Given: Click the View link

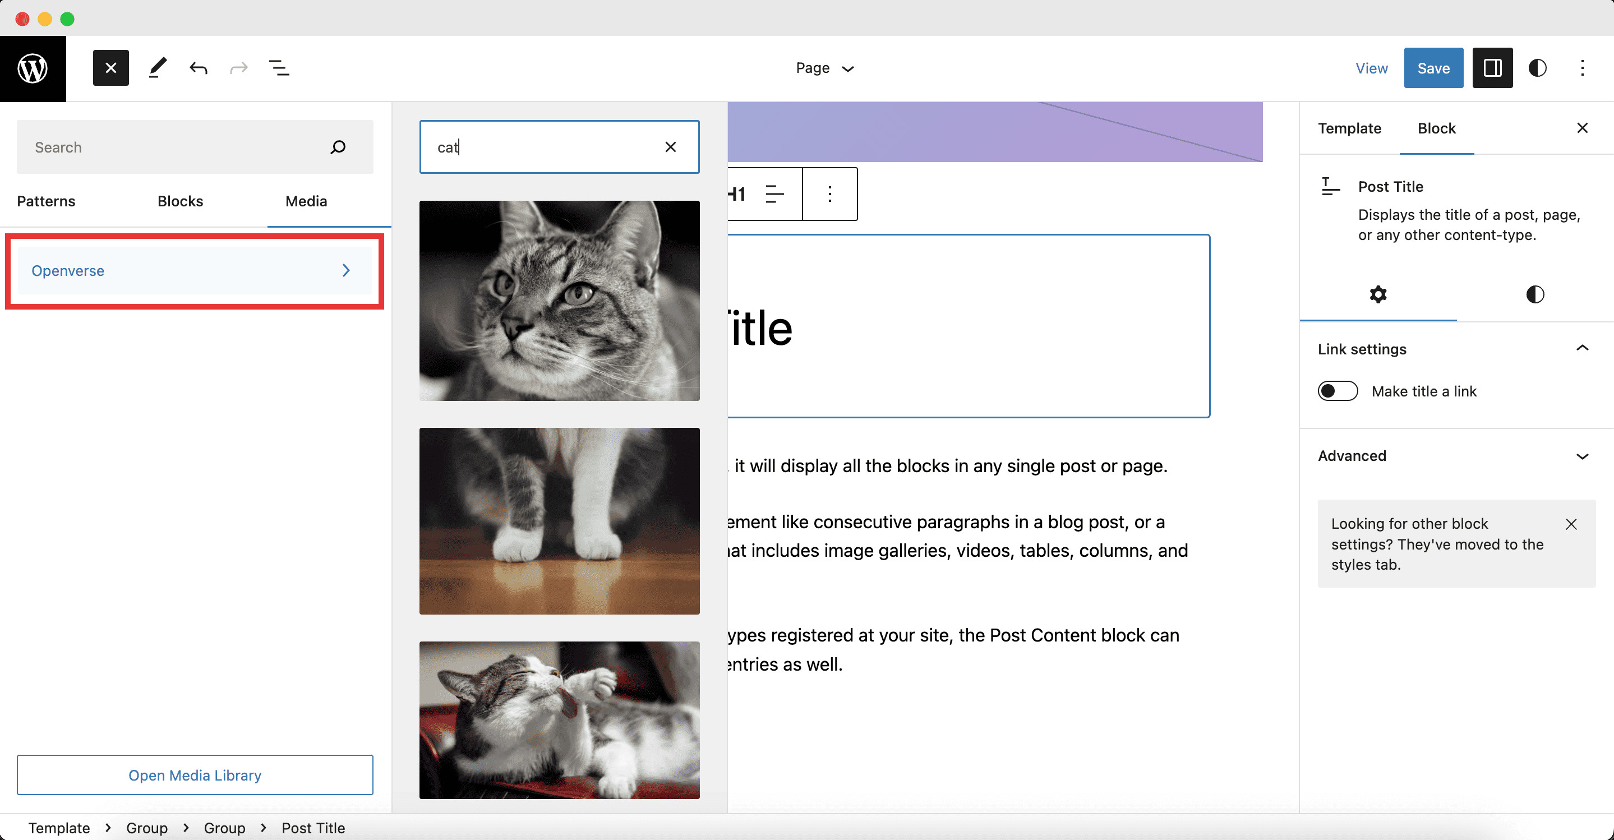Looking at the screenshot, I should (x=1372, y=68).
